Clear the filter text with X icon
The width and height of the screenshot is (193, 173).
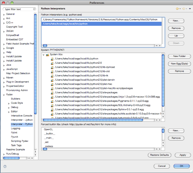(x=34, y=9)
